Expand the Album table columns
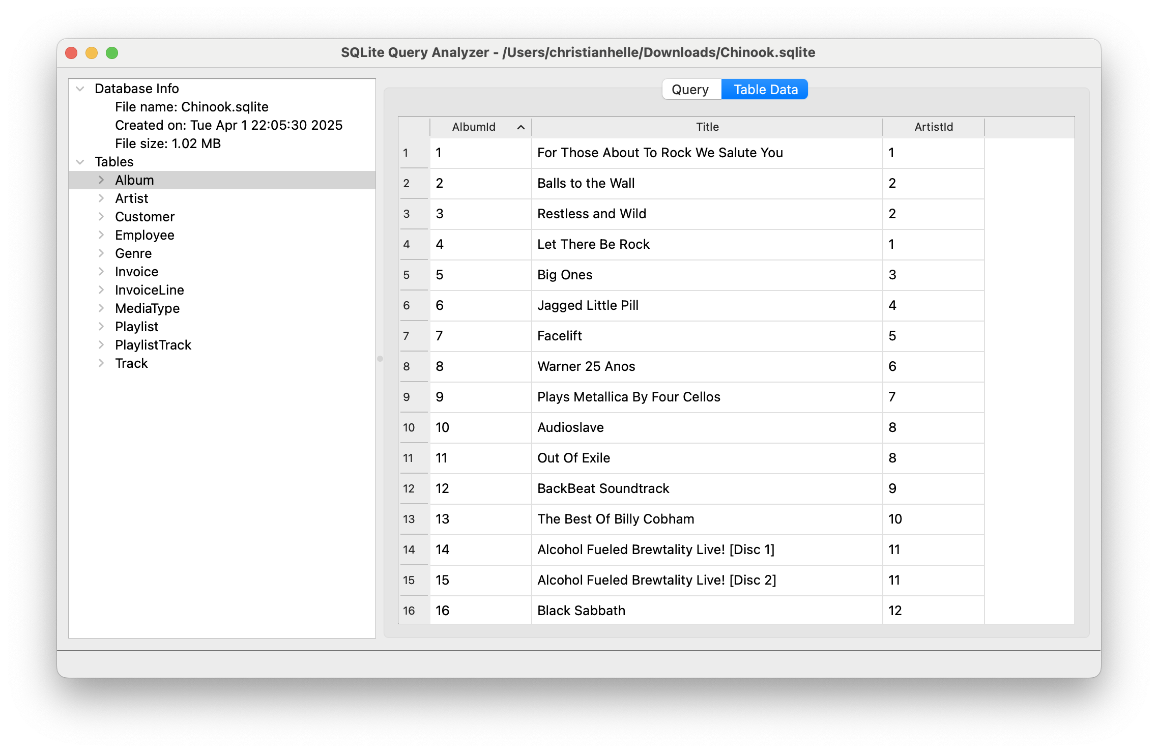 tap(101, 180)
